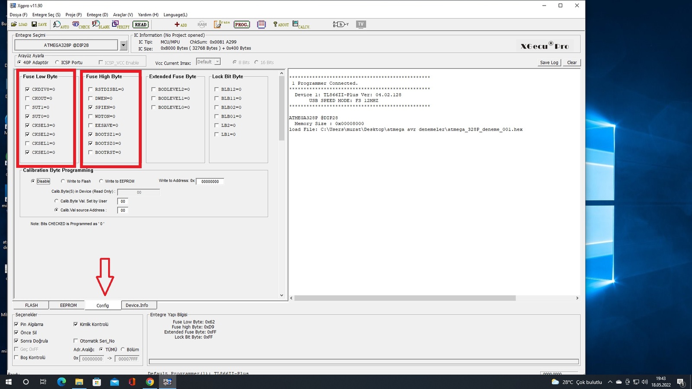The width and height of the screenshot is (692, 389).
Task: Toggle the CKOUT=0 fuse checkbox
Action: [28, 99]
